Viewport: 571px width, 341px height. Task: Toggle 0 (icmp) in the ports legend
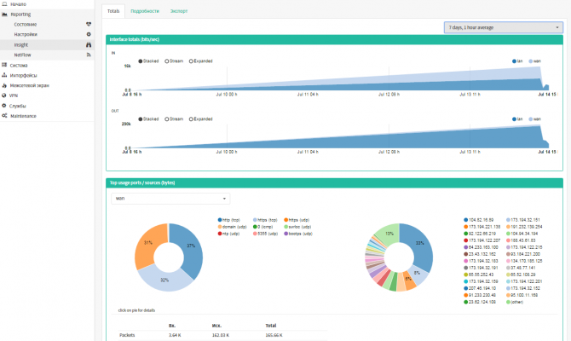[x=263, y=227]
